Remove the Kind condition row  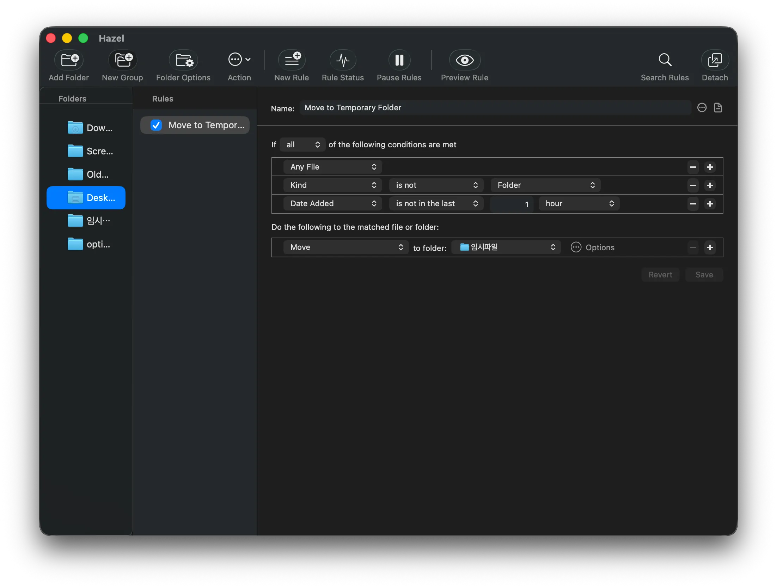coord(693,185)
